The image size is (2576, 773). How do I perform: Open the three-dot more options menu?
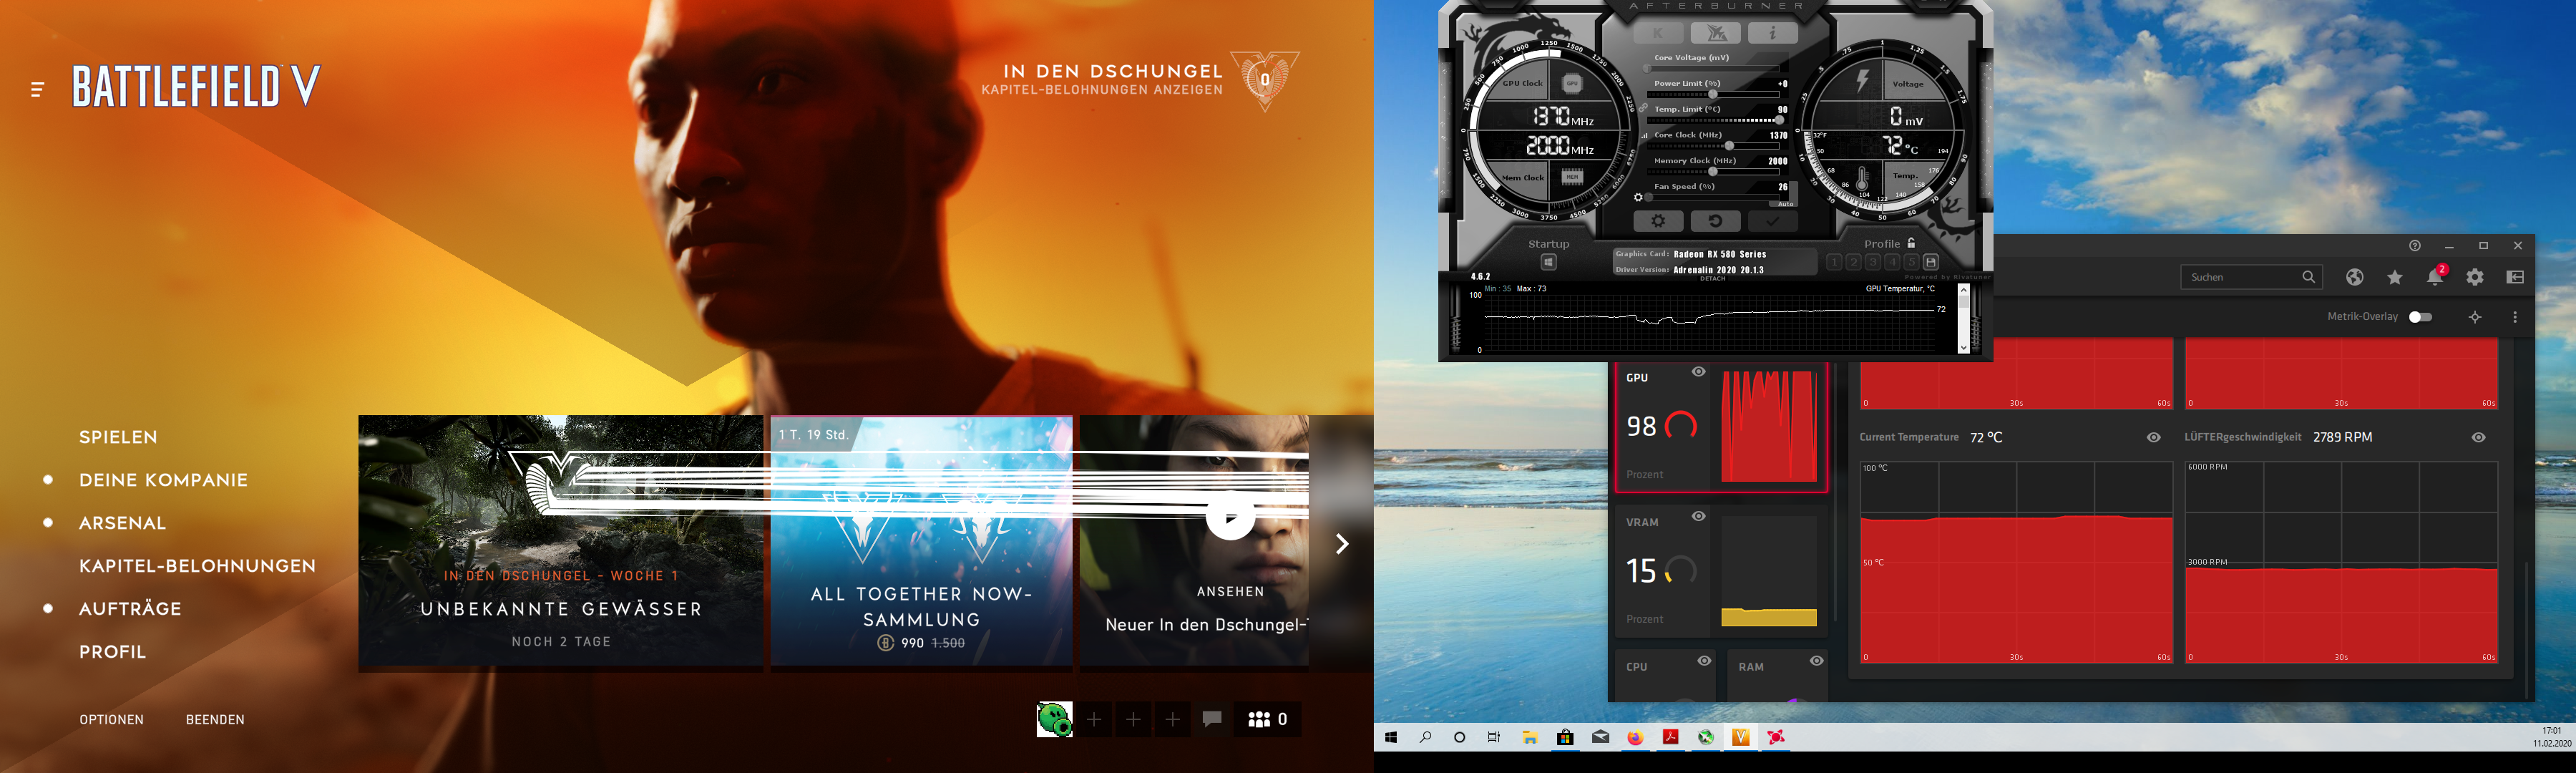2515,317
